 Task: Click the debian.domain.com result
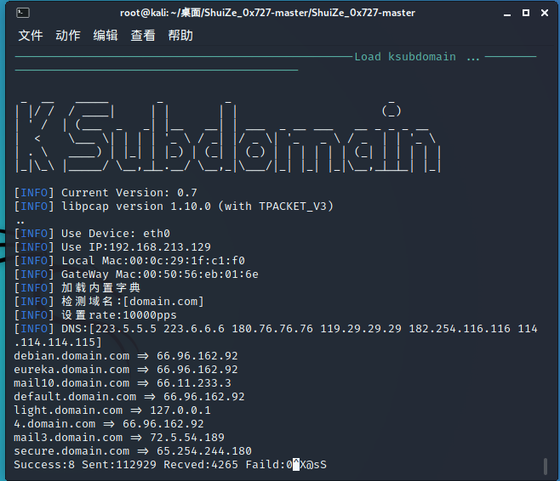click(126, 356)
